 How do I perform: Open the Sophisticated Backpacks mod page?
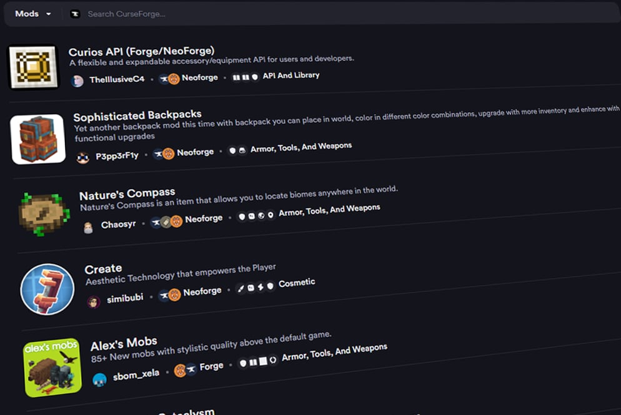137,115
